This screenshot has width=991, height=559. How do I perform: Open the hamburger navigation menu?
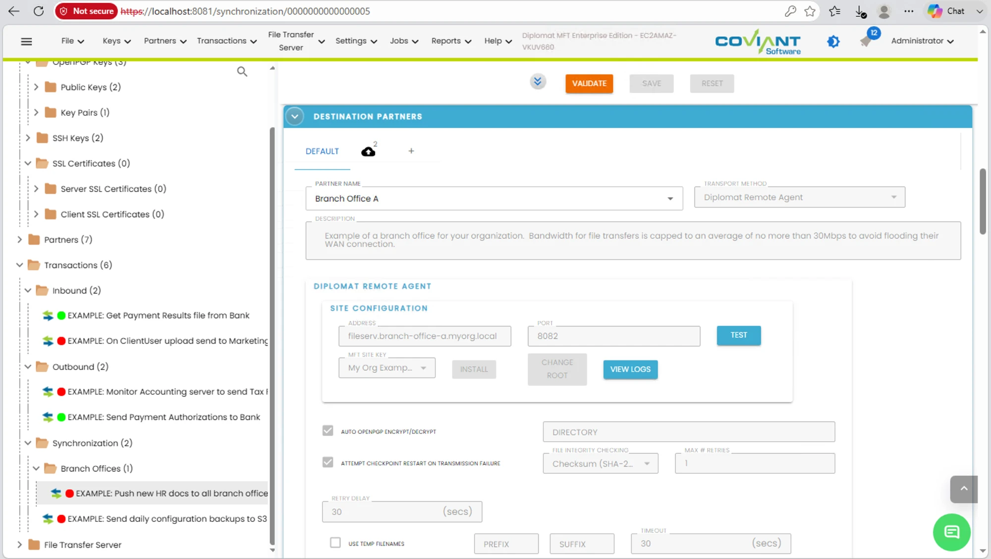pyautogui.click(x=26, y=41)
